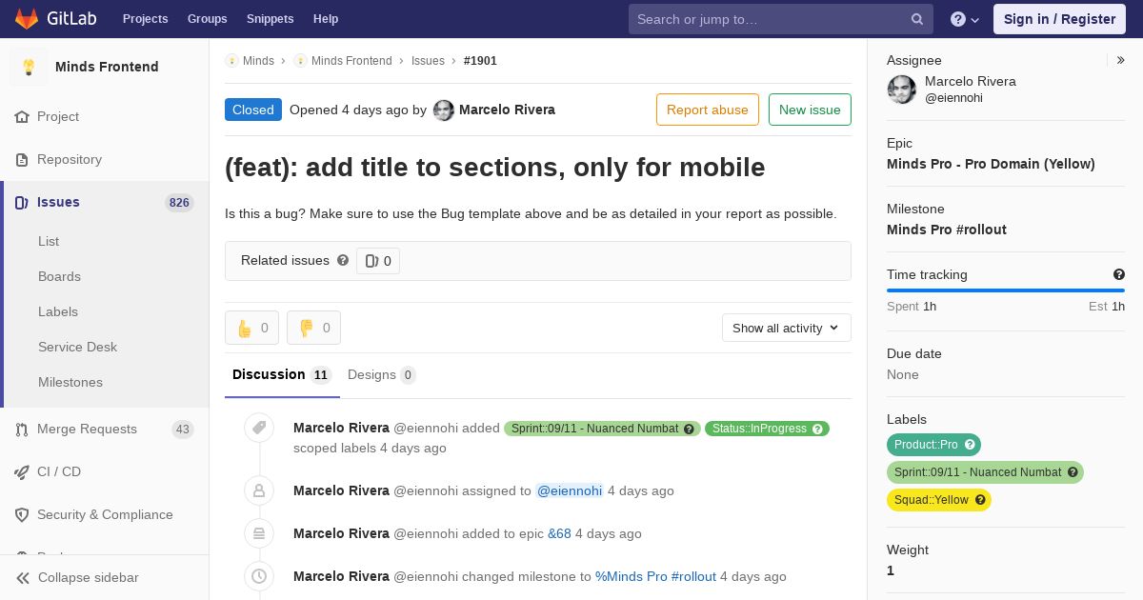1143x600 pixels.
Task: Click the thumbs down reaction button
Action: tap(313, 328)
